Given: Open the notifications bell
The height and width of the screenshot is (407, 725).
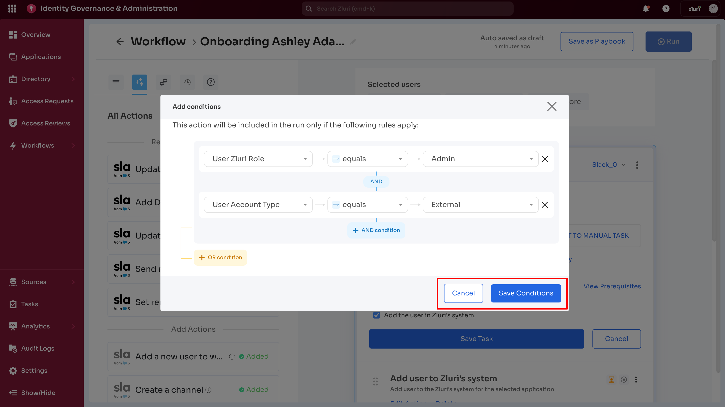Looking at the screenshot, I should (x=646, y=9).
